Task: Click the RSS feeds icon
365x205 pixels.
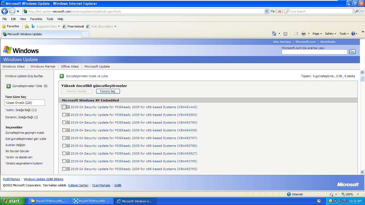Action: (285, 34)
